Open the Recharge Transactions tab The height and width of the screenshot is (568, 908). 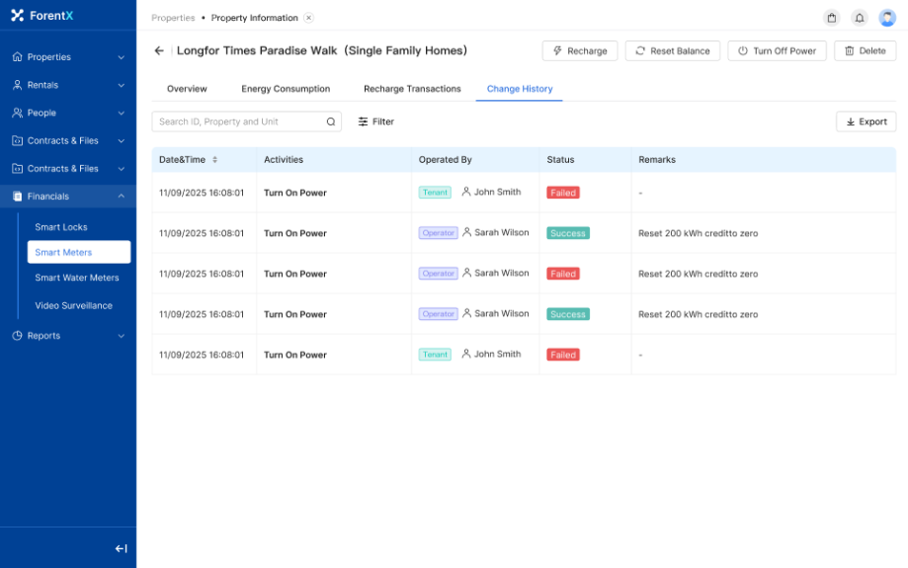[412, 89]
